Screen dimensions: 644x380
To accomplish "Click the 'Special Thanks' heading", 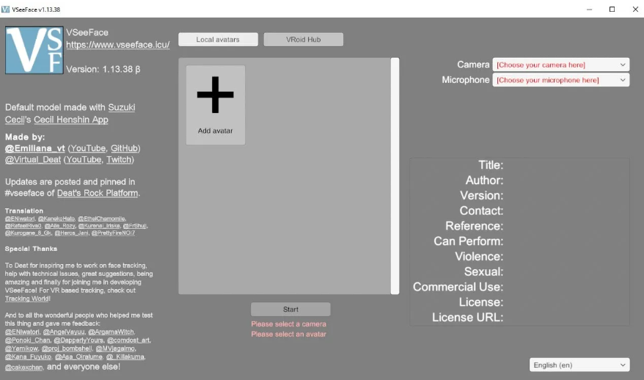I will pos(31,249).
